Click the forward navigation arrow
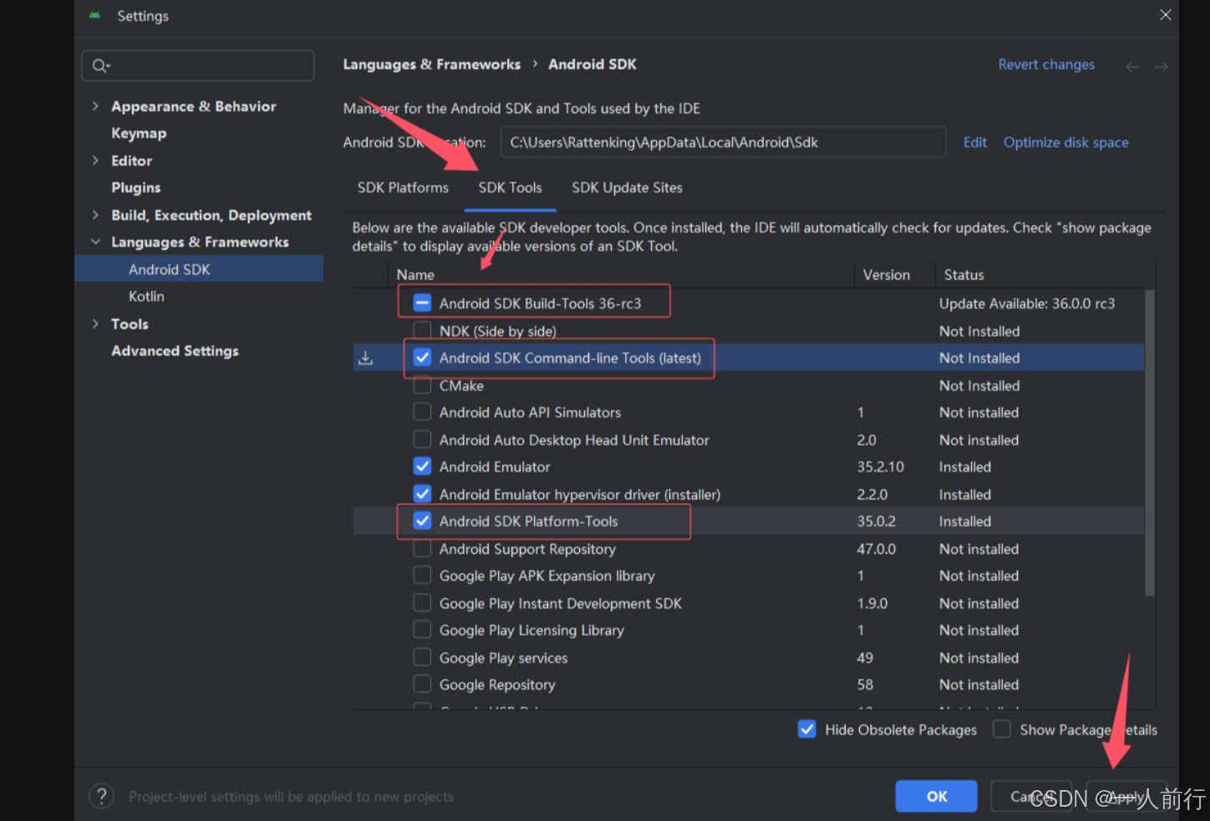 (x=1161, y=66)
